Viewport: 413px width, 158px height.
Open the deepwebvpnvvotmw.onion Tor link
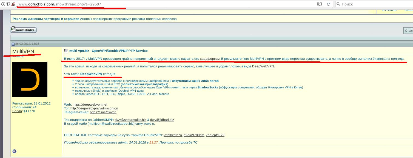point(94,108)
